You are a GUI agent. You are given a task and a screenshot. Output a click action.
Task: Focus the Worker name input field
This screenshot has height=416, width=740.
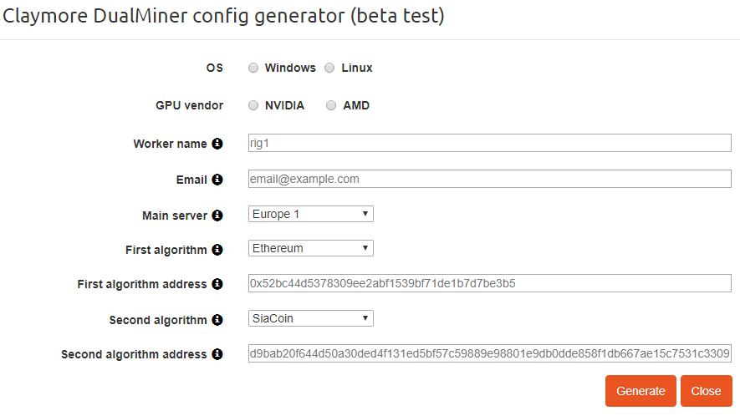pos(490,143)
